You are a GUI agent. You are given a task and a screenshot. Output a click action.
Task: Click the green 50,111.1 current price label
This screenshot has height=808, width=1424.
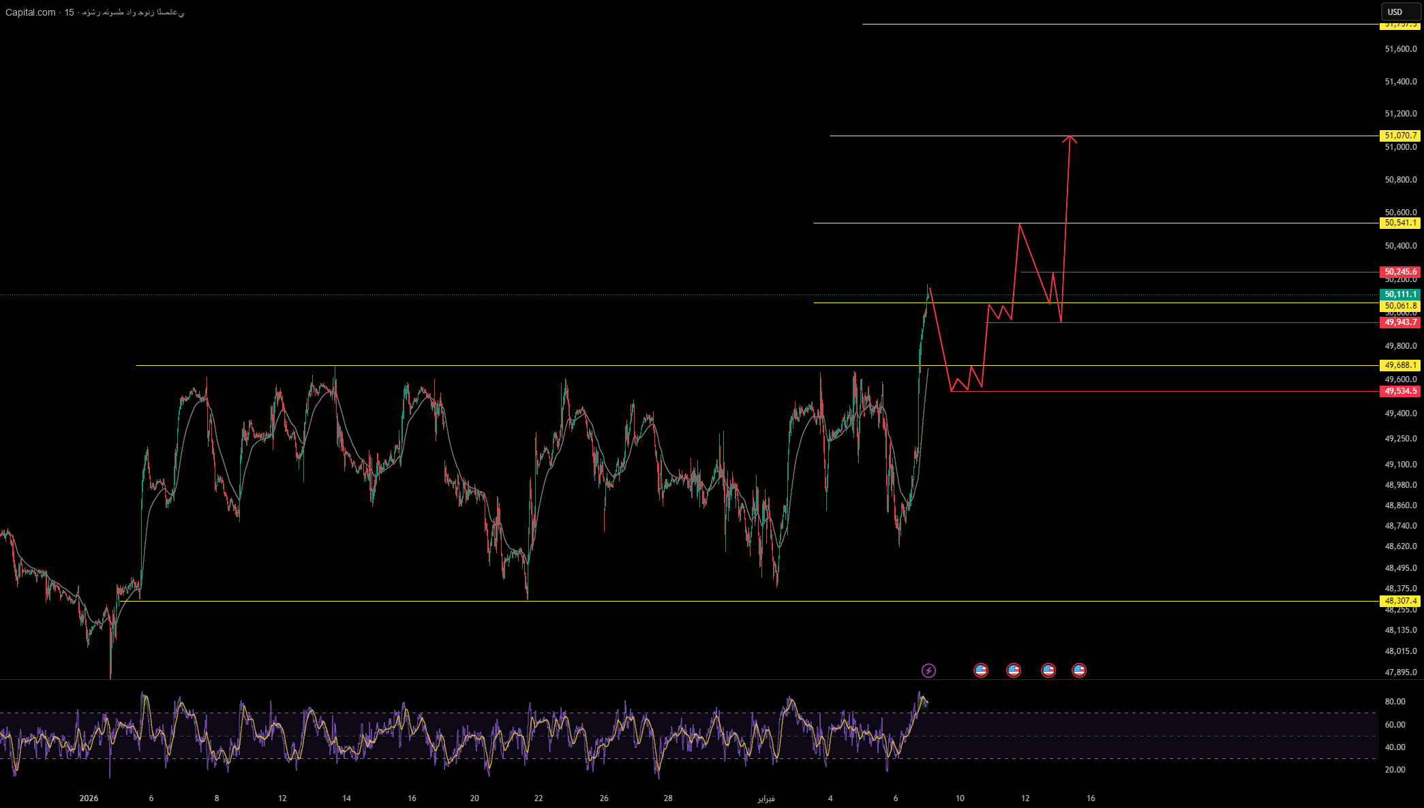point(1400,294)
